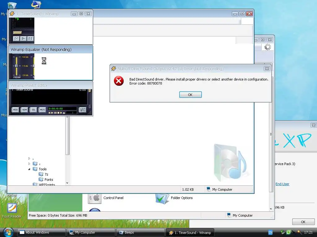Click My Computer in the rear window status bar

point(240,215)
